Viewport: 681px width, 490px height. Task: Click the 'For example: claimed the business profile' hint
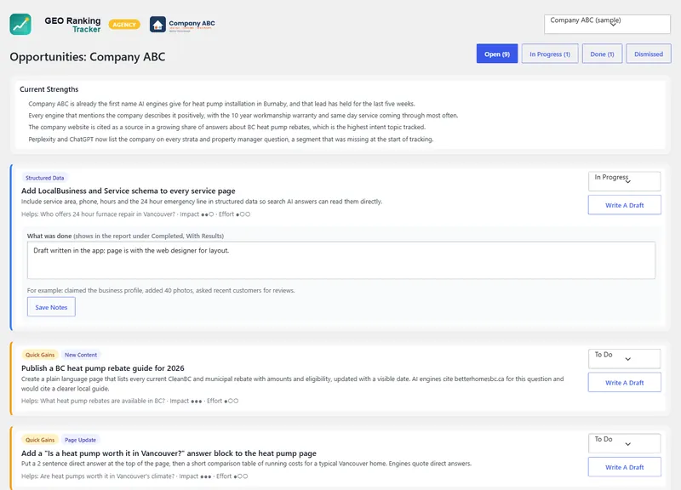click(x=161, y=290)
